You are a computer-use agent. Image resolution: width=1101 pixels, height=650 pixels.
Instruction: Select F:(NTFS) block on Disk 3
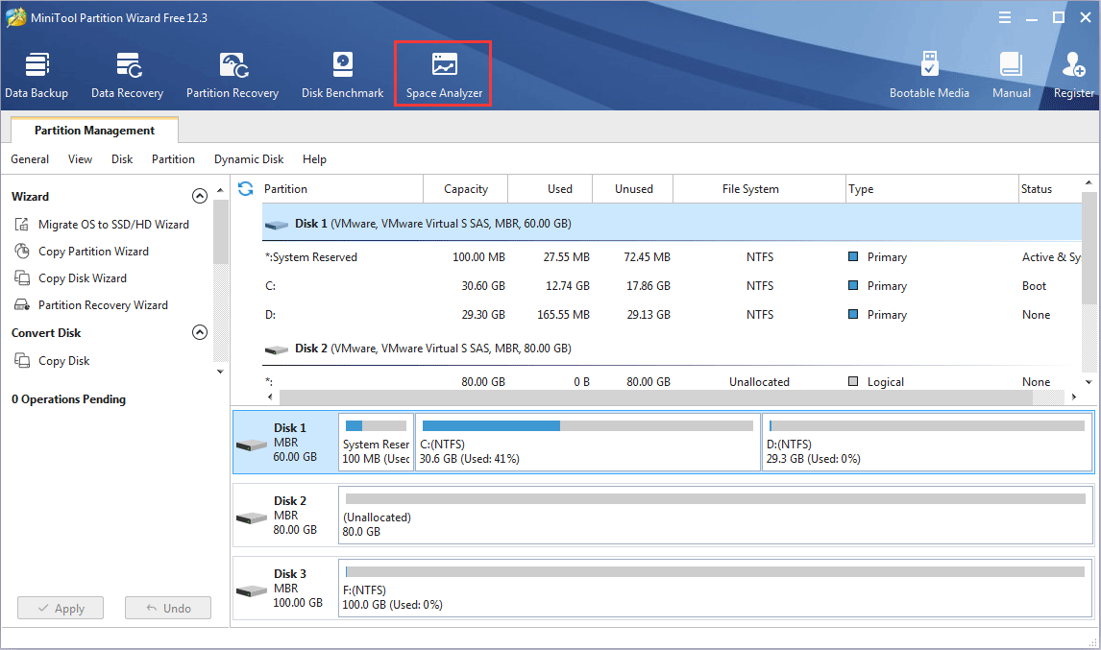click(716, 589)
